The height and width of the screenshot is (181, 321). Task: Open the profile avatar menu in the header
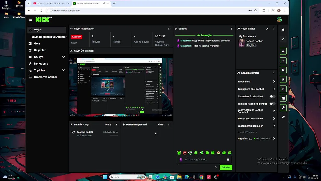point(279,20)
